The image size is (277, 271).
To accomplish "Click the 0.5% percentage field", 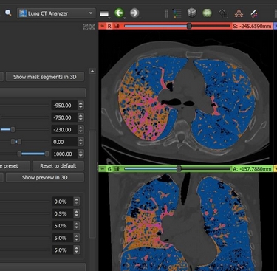I will pyautogui.click(x=63, y=213).
